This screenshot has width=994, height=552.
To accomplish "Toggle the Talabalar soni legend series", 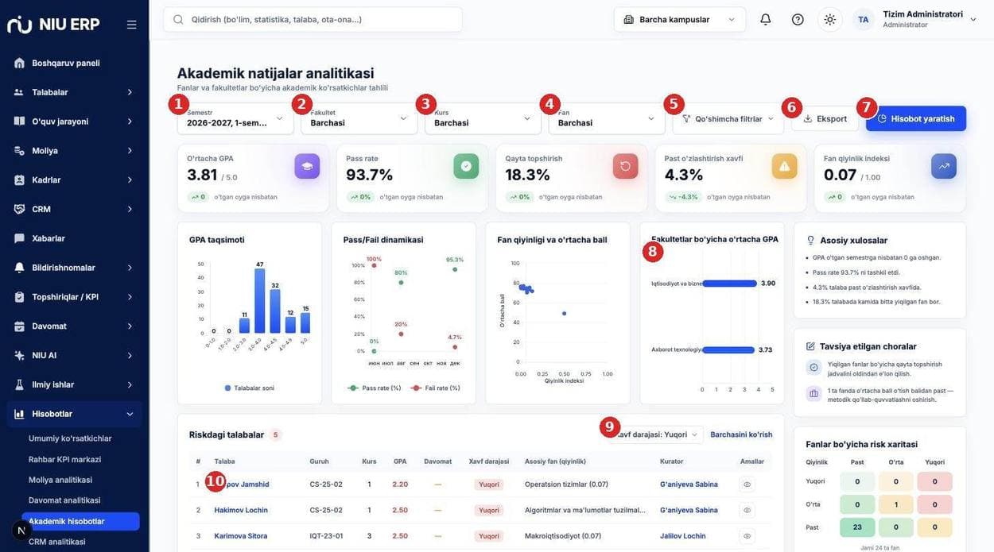I will 249,388.
